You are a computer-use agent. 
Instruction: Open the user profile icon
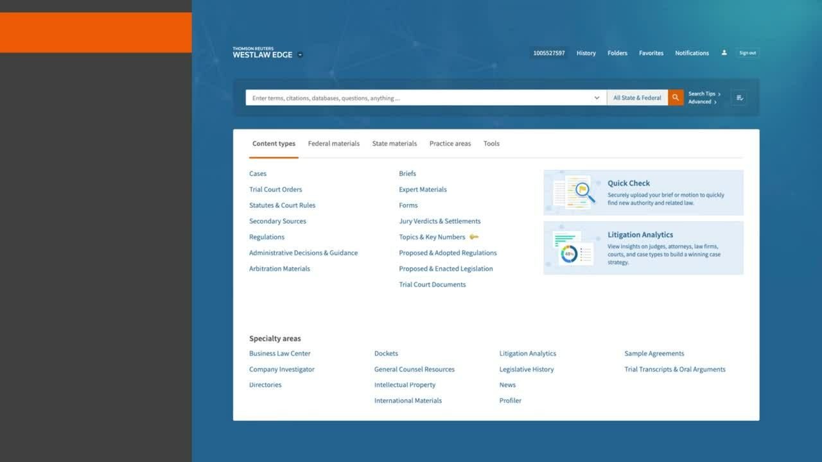point(724,53)
